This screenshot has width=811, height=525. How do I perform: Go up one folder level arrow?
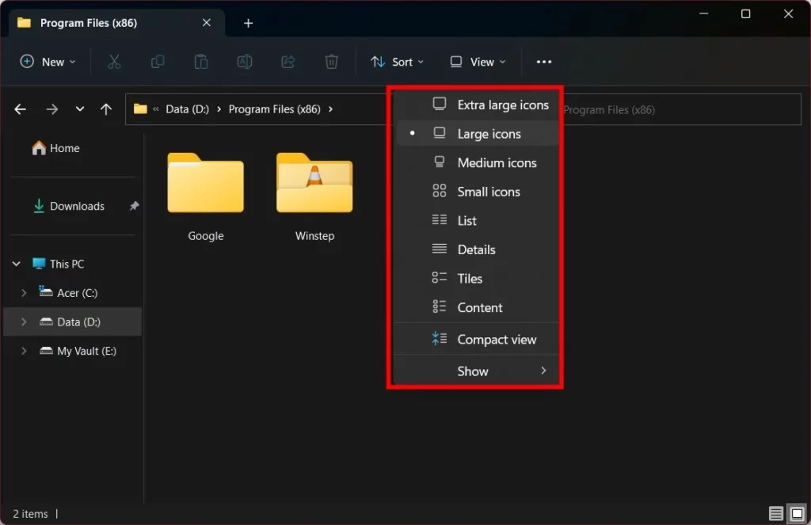tap(106, 109)
